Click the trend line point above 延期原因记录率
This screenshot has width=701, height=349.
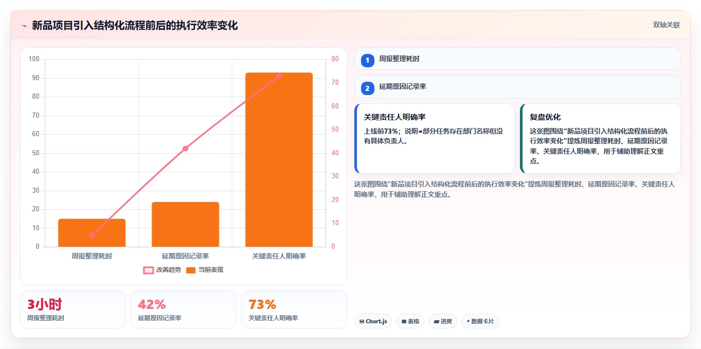tap(185, 149)
